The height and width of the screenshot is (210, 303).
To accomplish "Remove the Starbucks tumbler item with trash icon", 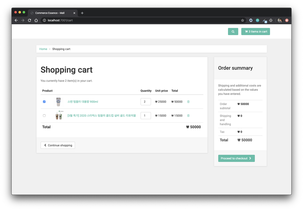I will (x=188, y=116).
